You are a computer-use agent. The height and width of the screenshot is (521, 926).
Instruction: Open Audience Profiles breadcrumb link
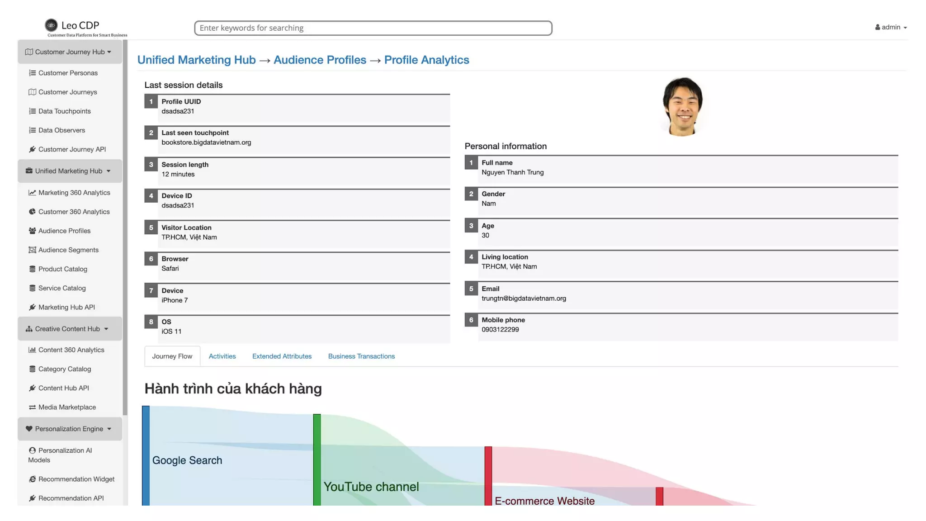pos(320,60)
